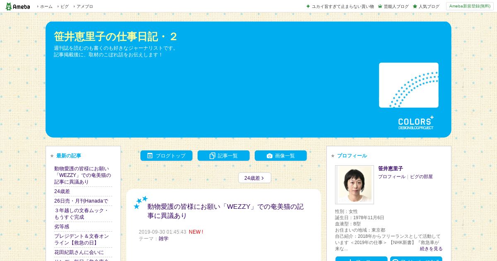Click the Ameba新規登録(無料) button
Viewport: 497px width, 261px height.
click(470, 6)
